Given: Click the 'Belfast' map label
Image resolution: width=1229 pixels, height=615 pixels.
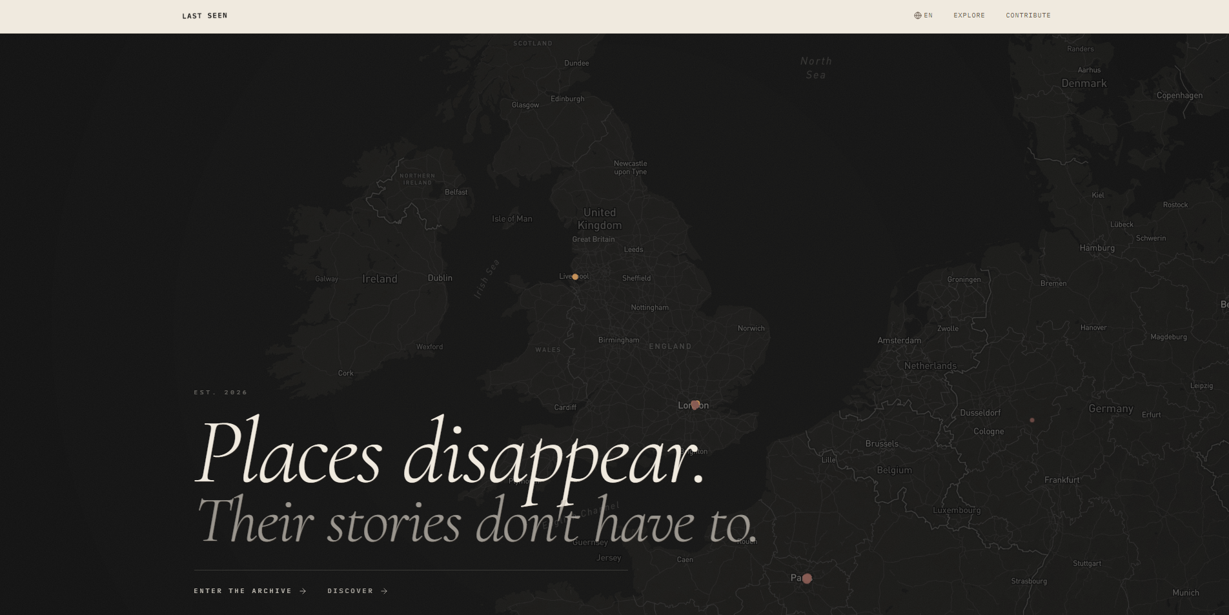Looking at the screenshot, I should click(456, 192).
